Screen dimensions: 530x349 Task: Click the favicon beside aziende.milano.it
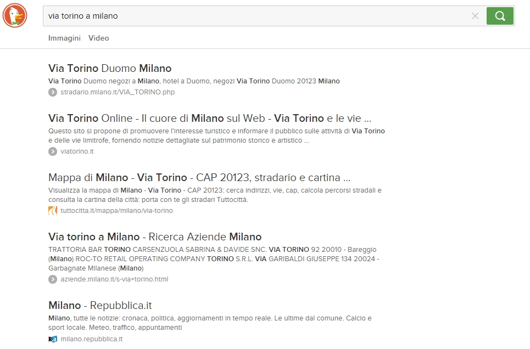tap(53, 279)
